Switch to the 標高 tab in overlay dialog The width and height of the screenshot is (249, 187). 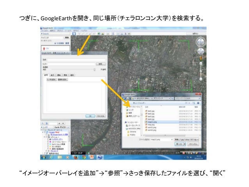coord(59,75)
